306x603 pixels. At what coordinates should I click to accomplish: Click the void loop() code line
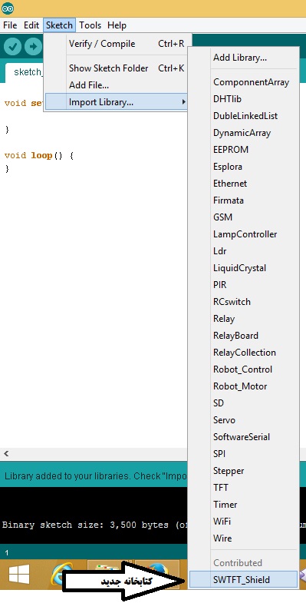39,156
